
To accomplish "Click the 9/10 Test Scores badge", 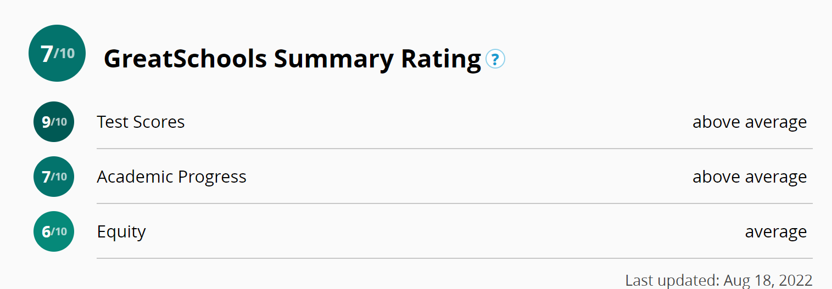I will pyautogui.click(x=54, y=122).
